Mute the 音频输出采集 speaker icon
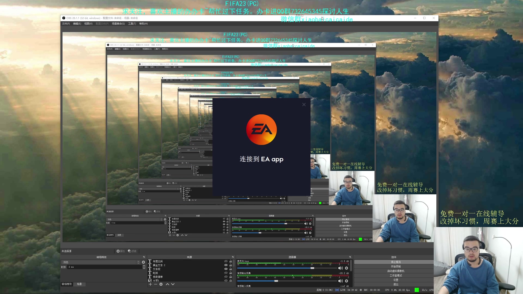This screenshot has height=294, width=523. tap(340, 281)
